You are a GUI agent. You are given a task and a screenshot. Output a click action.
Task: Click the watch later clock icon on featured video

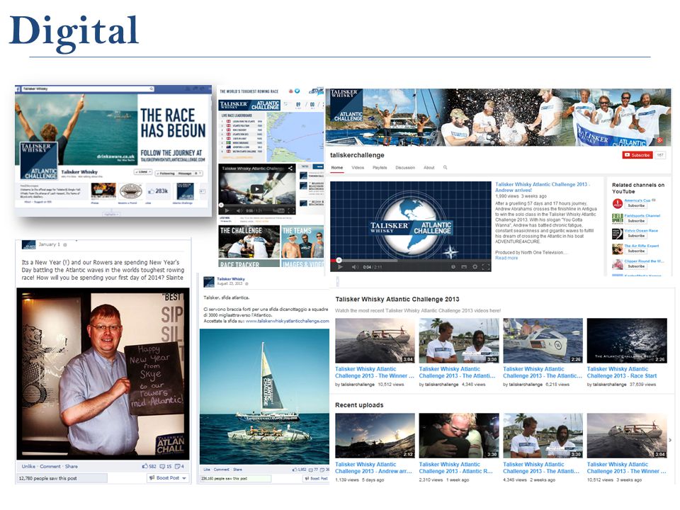(x=453, y=267)
